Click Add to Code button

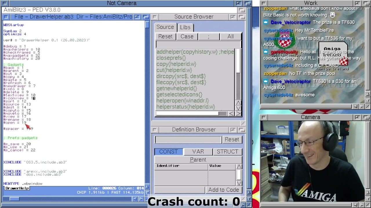tap(223, 190)
